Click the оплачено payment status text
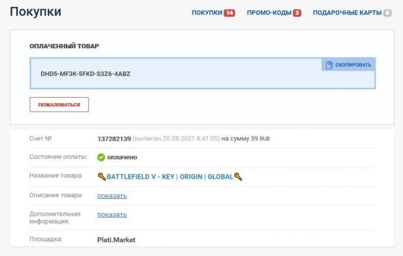Viewport: 403px width, 256px height. tap(122, 157)
